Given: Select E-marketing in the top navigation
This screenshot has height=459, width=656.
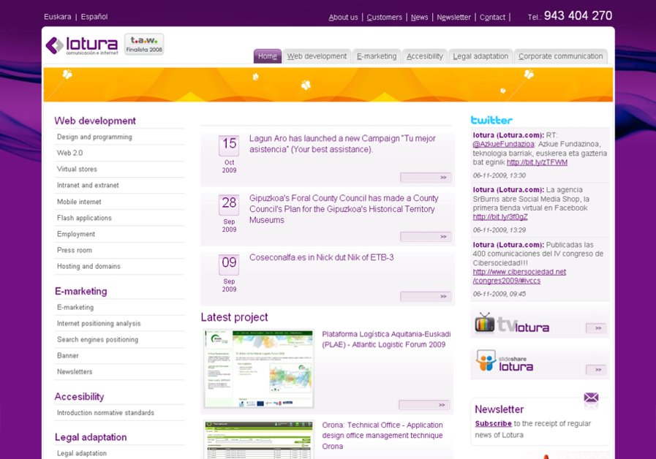Looking at the screenshot, I should 376,56.
